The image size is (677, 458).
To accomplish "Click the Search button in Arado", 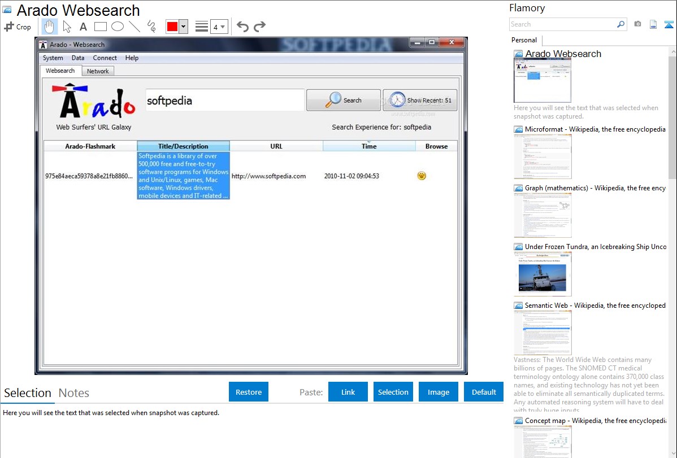I will point(344,100).
